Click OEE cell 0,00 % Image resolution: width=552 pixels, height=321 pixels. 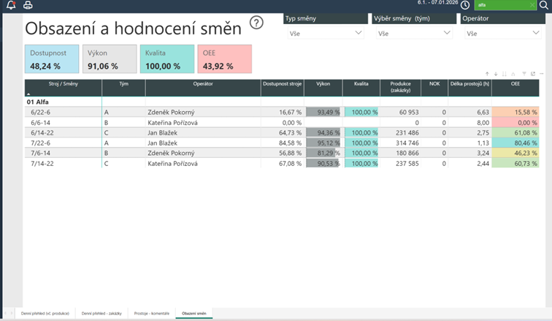coord(515,123)
